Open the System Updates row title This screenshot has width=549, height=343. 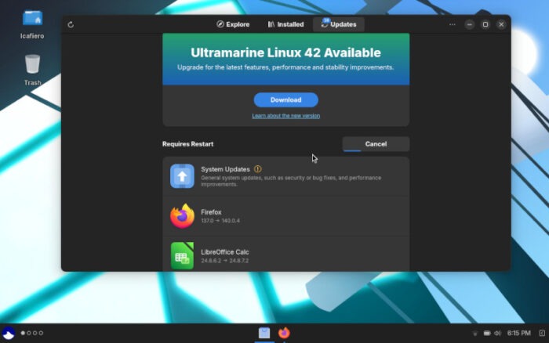225,169
